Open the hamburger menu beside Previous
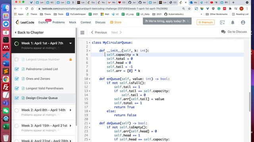 click(82, 32)
